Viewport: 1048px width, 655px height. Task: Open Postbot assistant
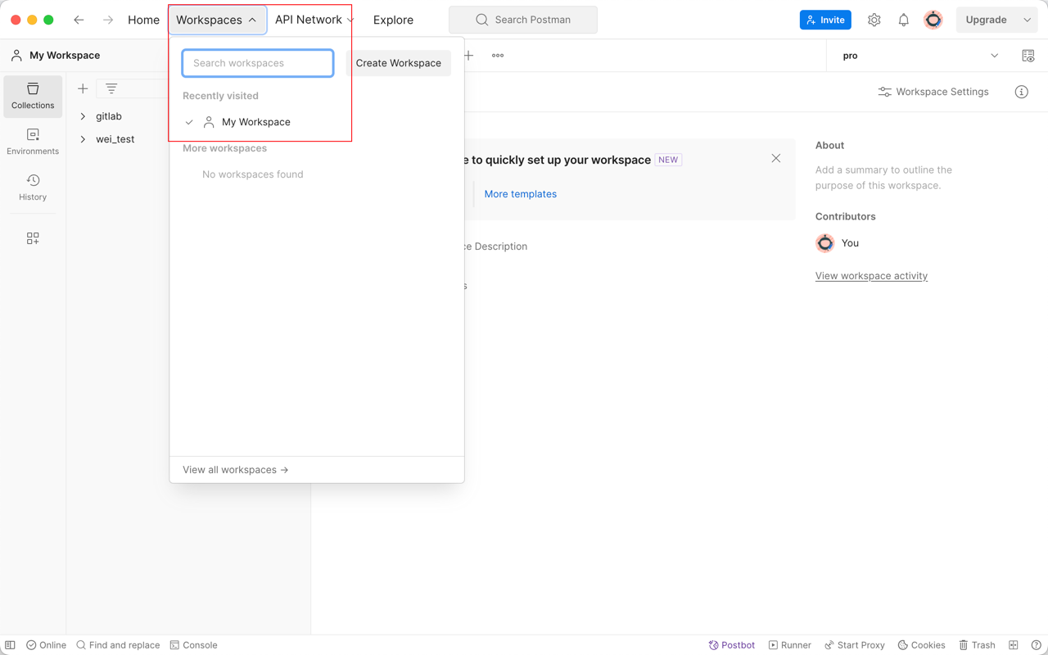tap(731, 645)
